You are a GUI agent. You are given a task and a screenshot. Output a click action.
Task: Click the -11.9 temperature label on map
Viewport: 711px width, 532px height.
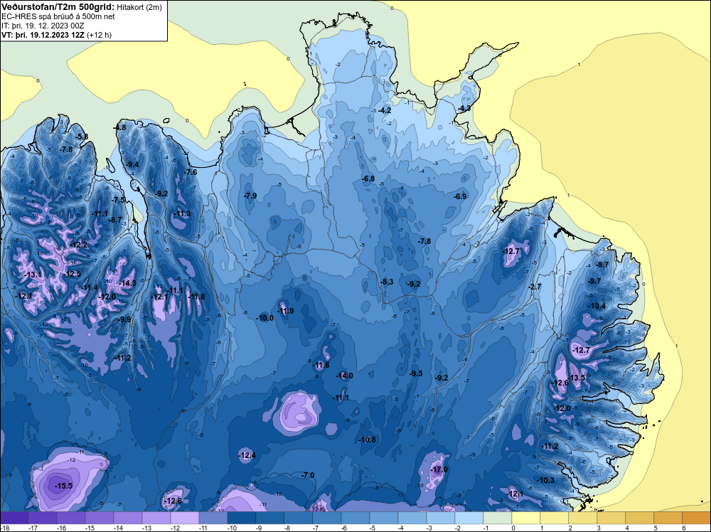pyautogui.click(x=285, y=311)
